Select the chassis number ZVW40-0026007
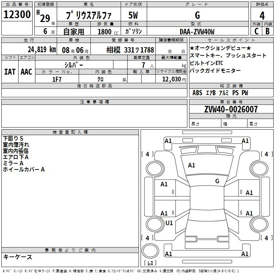275x275 pixels. [231, 109]
